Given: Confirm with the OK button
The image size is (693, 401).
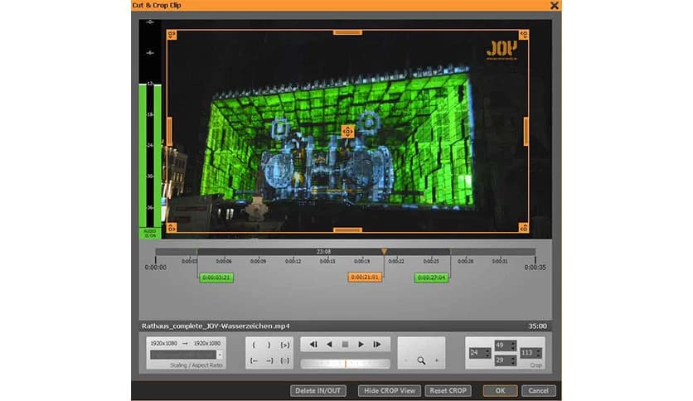Looking at the screenshot, I should 500,390.
